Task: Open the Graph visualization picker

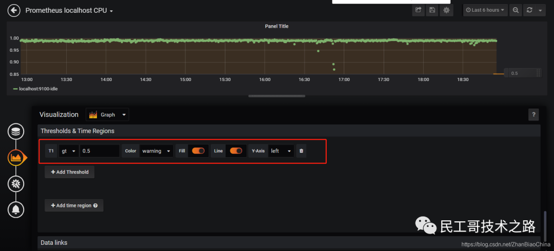Action: (107, 115)
